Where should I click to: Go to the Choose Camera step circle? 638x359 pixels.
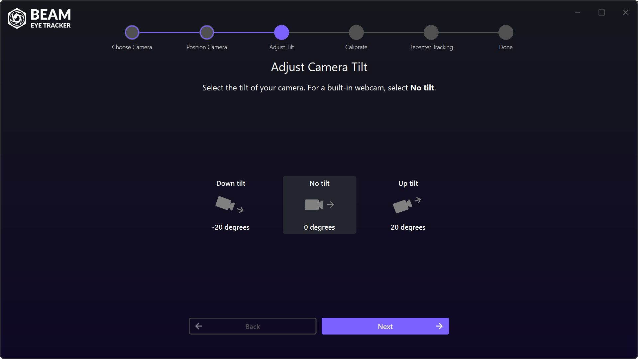pyautogui.click(x=132, y=32)
